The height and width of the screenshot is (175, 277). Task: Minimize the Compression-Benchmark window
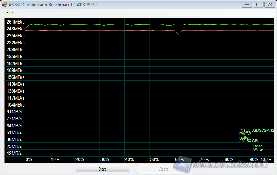[x=247, y=4]
